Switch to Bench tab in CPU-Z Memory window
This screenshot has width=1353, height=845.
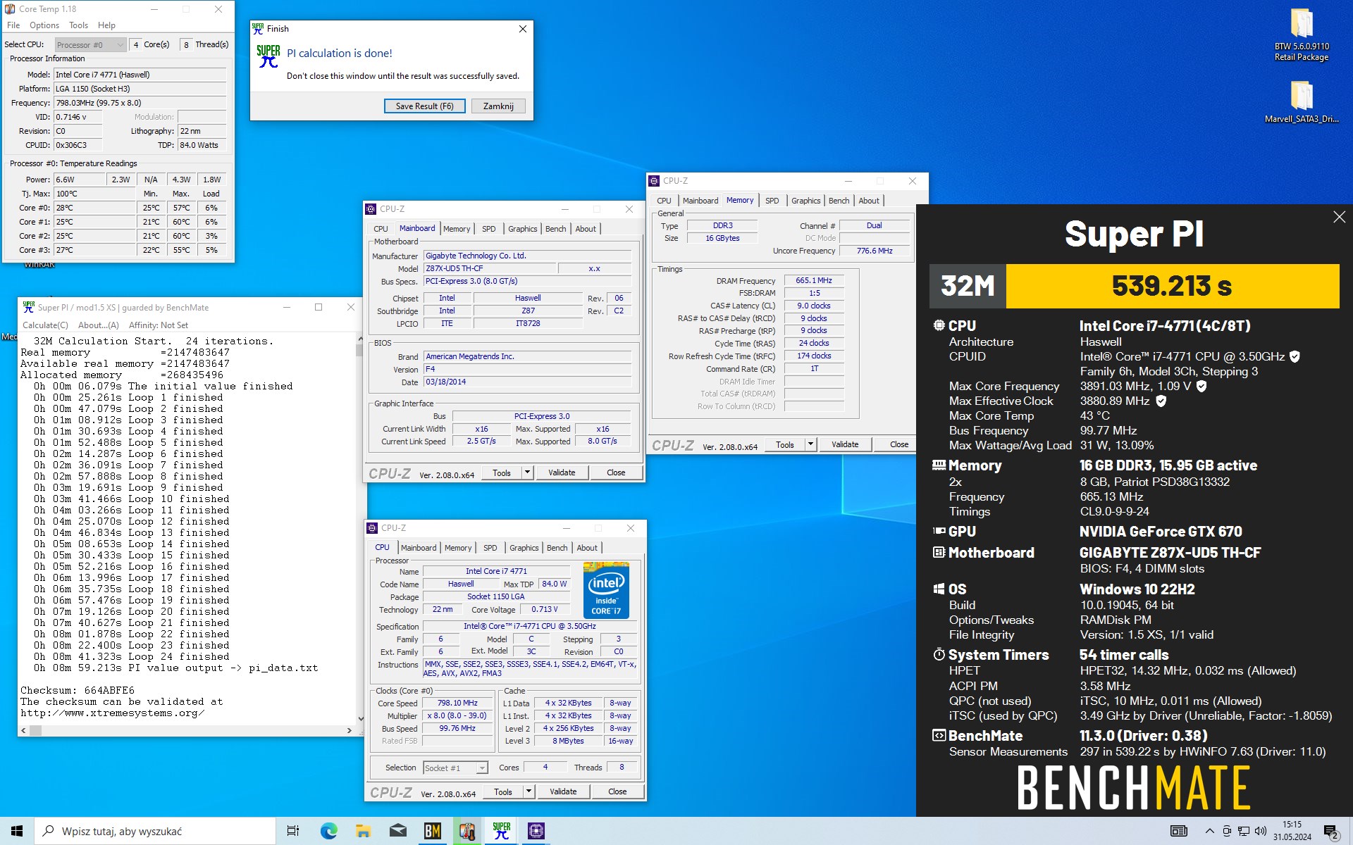[839, 201]
